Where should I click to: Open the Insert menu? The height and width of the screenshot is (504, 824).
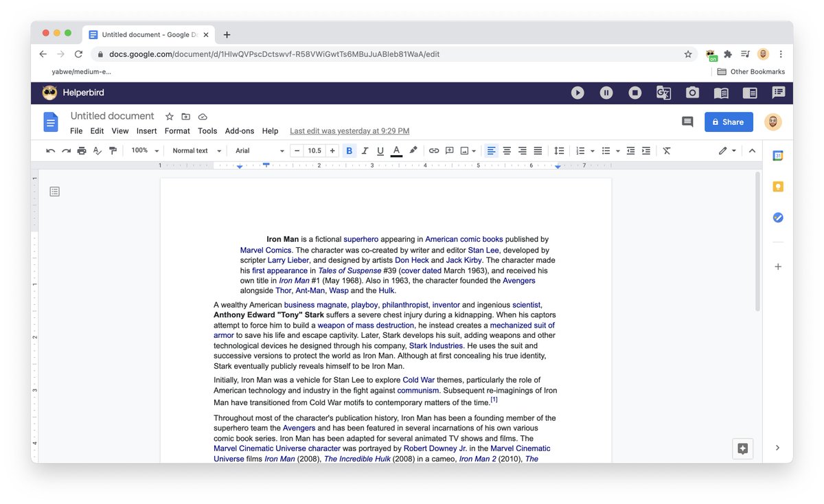pyautogui.click(x=147, y=131)
